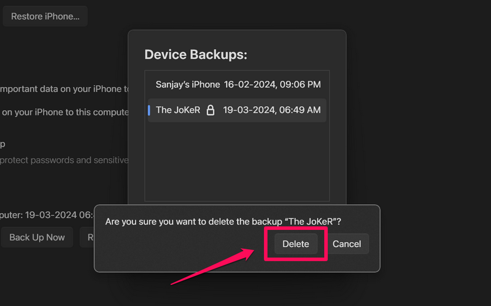
Task: Click the 16-02-2024, 09:06 PM backup date
Action: 272,85
